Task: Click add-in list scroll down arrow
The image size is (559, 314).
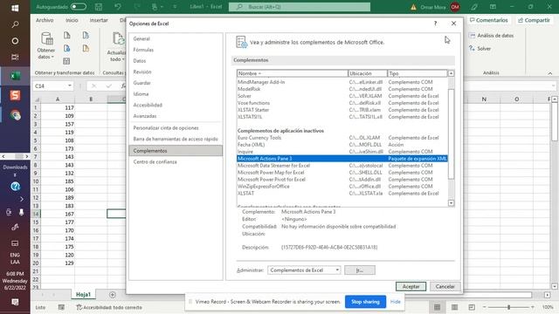Action: pyautogui.click(x=451, y=203)
